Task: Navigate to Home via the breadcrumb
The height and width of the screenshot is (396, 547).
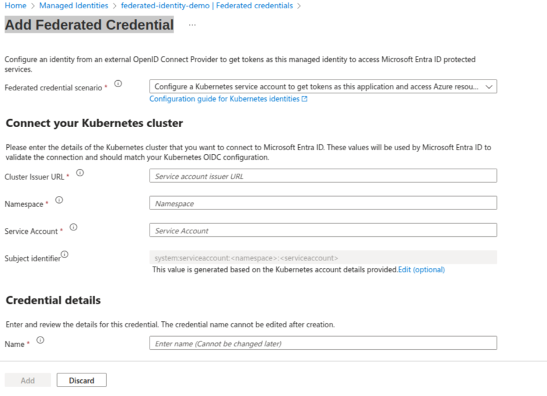Action: [x=14, y=5]
